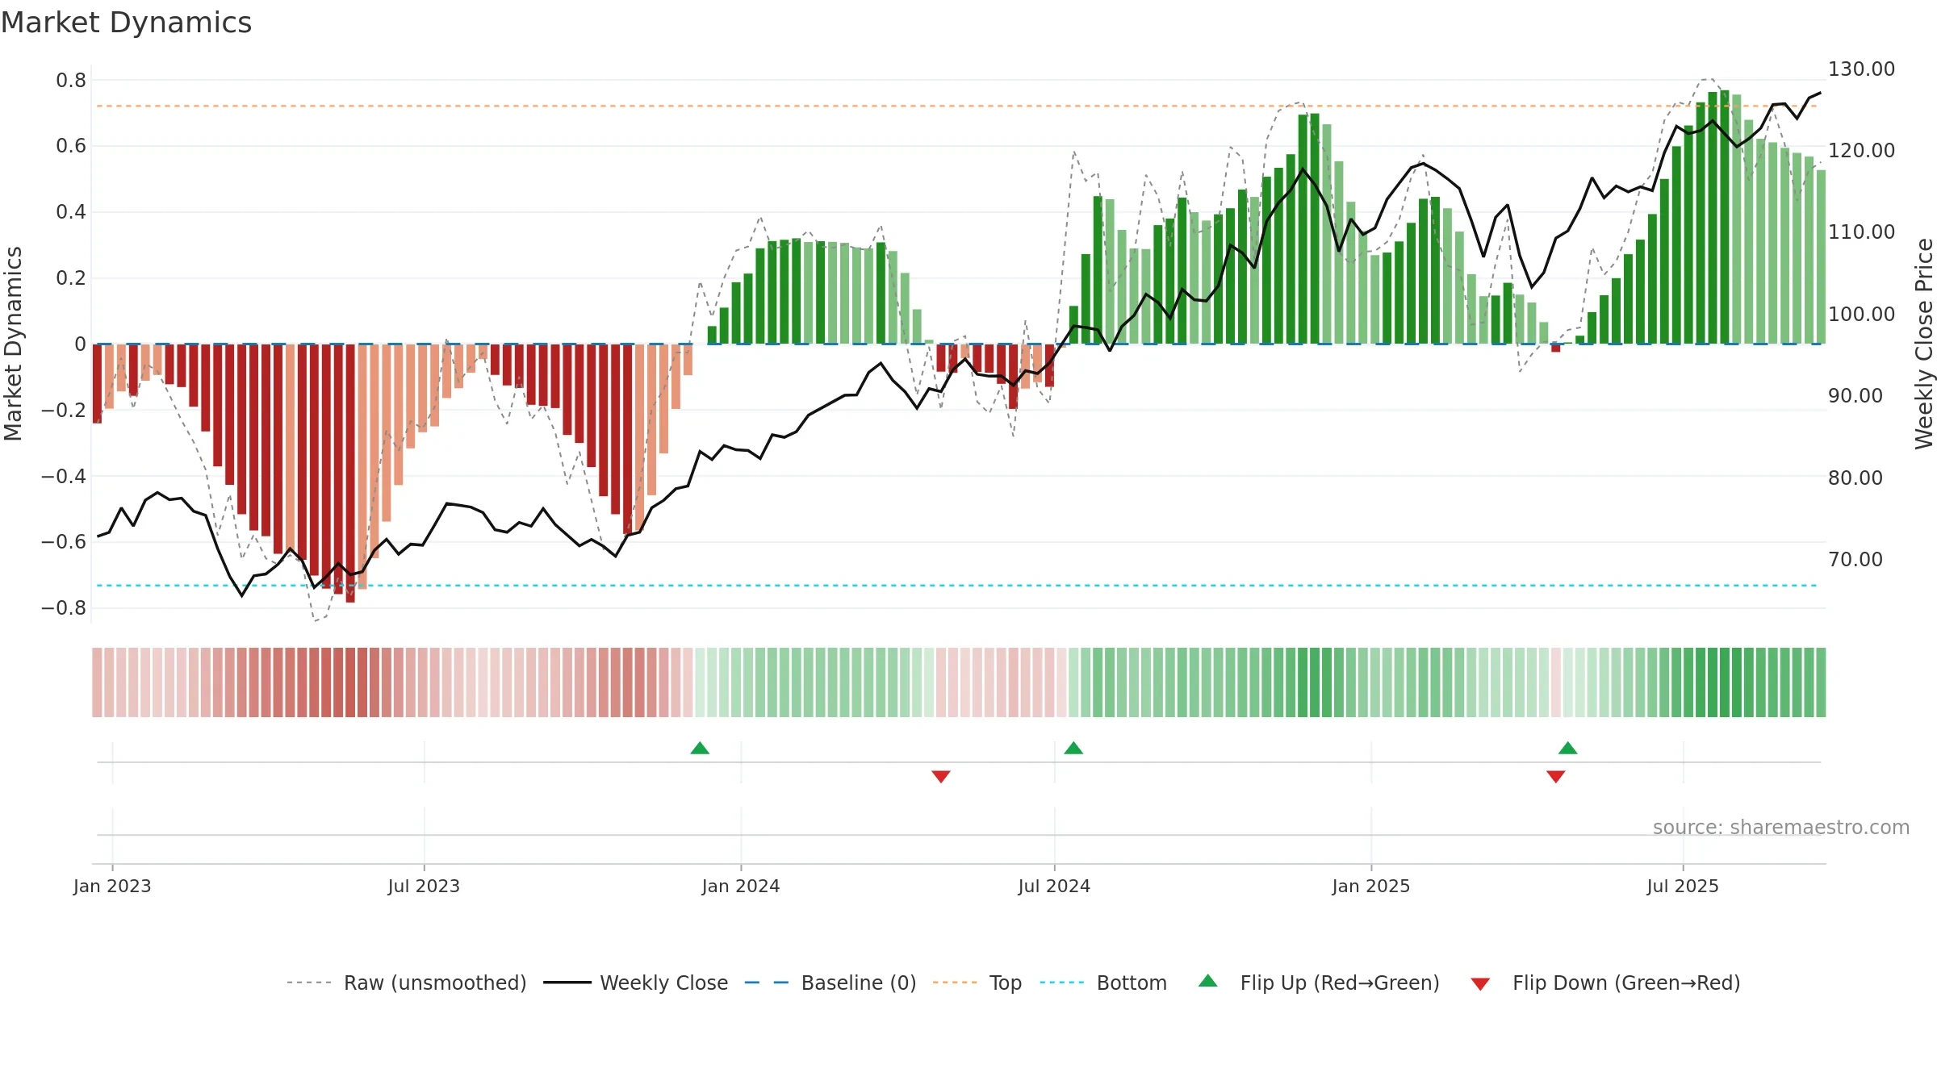Click the flip-down marker in spring 2024
1937x1089 pixels.
[941, 776]
